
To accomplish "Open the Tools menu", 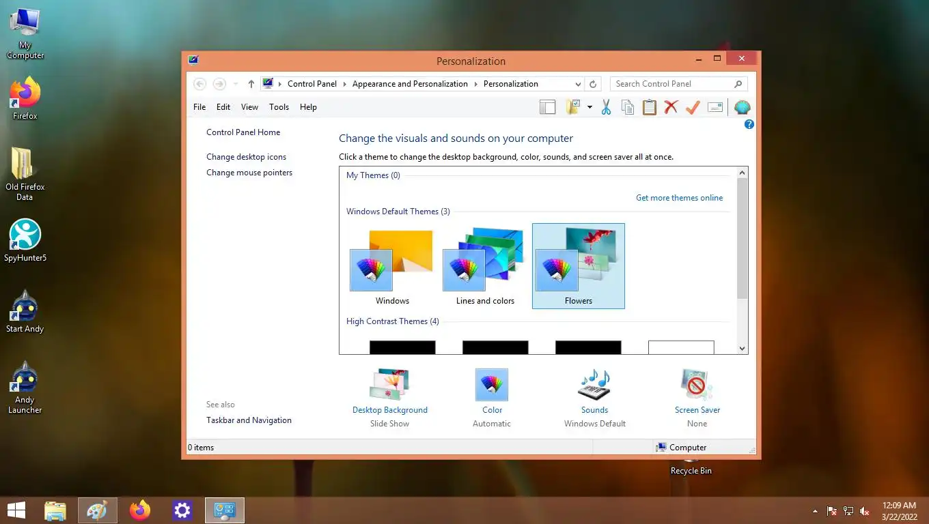I will 279,107.
